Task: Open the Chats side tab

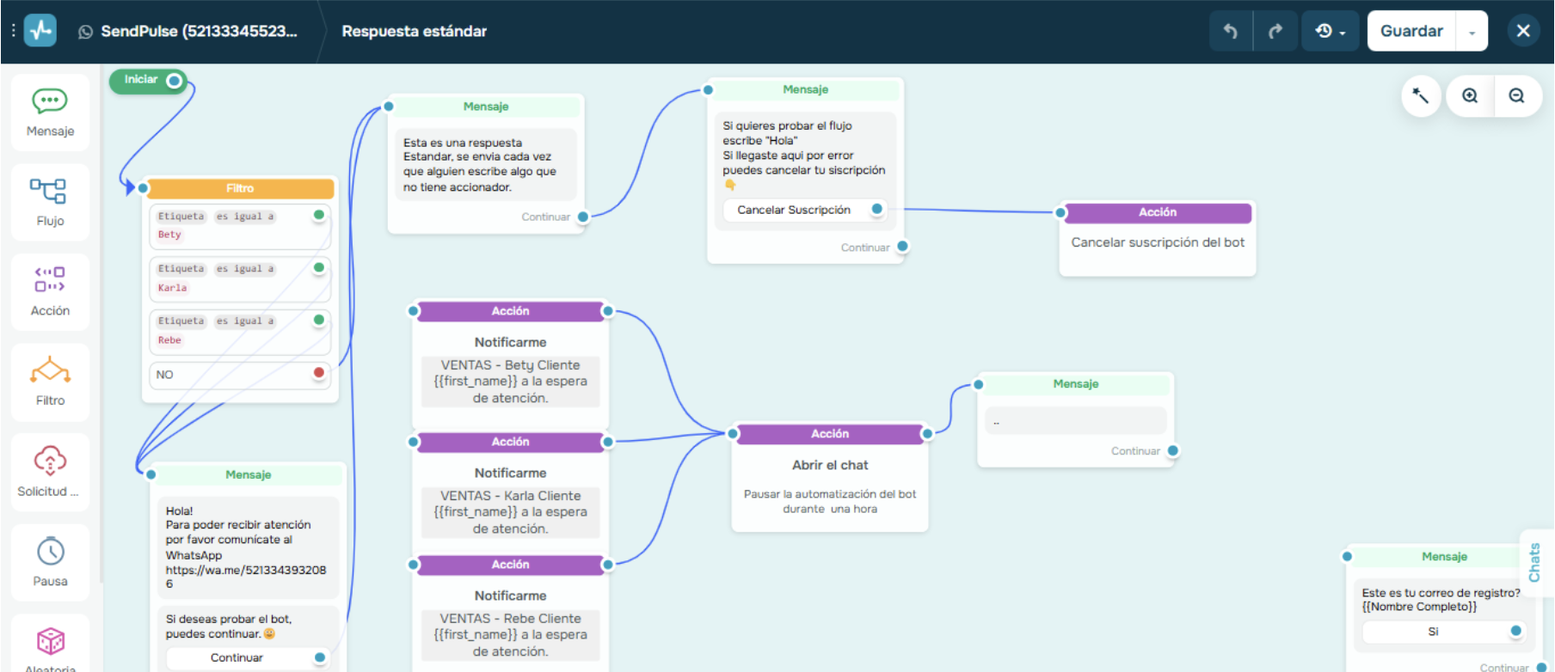Action: pyautogui.click(x=1534, y=563)
